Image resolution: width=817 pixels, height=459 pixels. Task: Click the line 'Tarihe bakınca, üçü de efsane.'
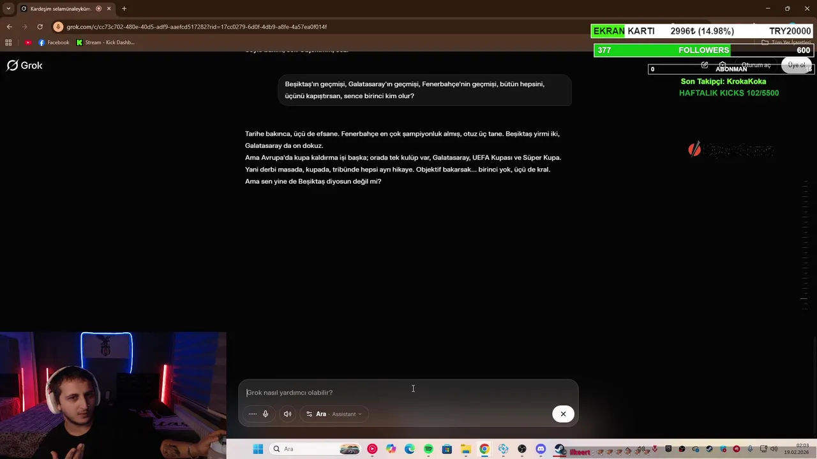pos(292,134)
